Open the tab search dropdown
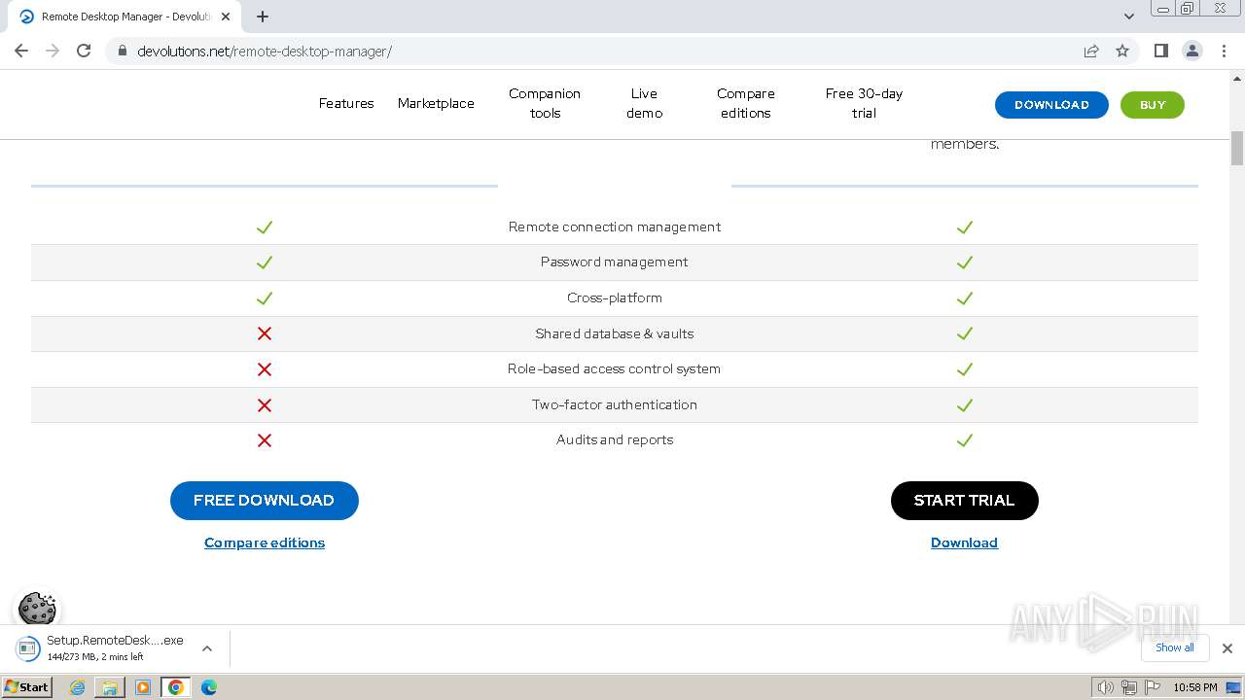 tap(1128, 17)
